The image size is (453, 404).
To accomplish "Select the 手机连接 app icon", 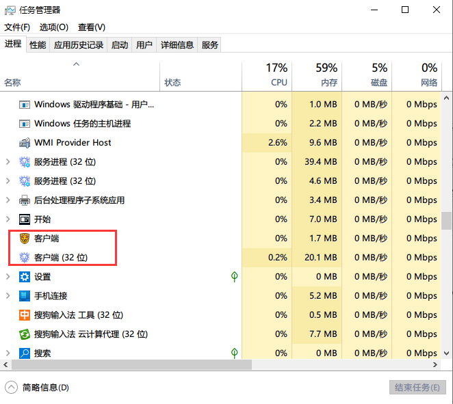I will [x=25, y=296].
